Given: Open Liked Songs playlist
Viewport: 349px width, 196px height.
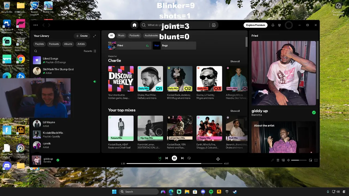Looking at the screenshot, I should [x=65, y=60].
